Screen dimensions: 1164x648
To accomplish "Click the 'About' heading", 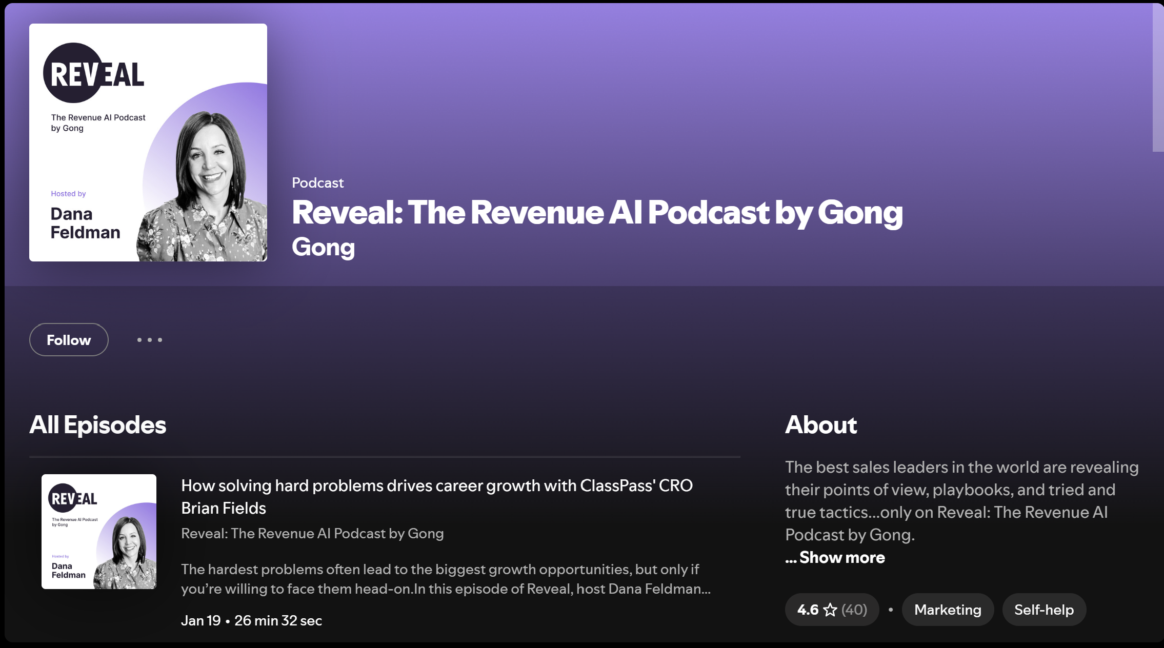I will [x=820, y=425].
